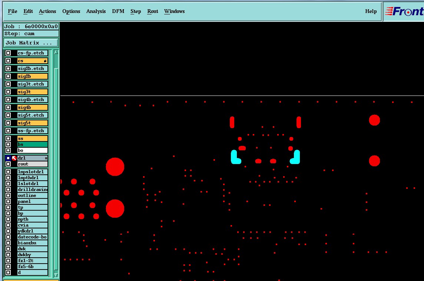Select the d layer name

(x=33, y=272)
